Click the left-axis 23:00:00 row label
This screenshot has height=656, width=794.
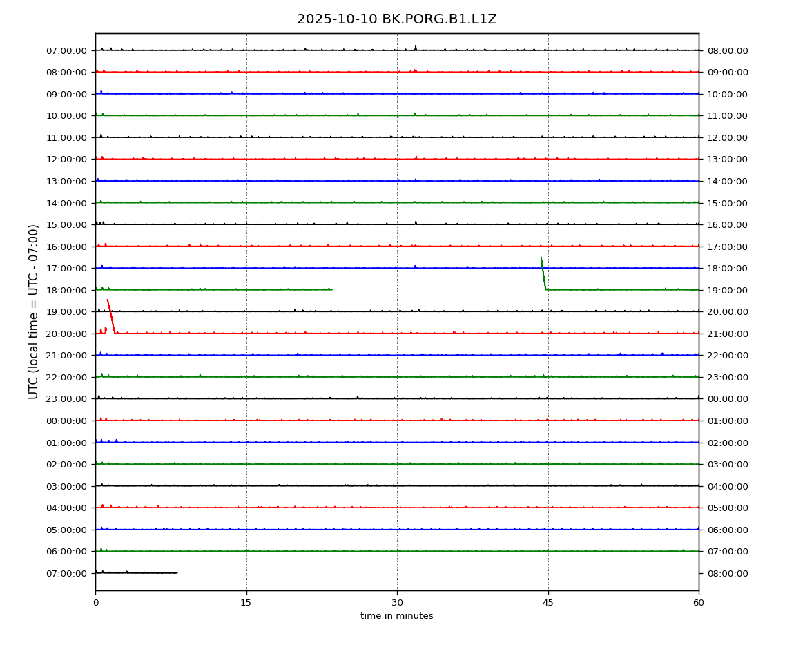pos(66,399)
